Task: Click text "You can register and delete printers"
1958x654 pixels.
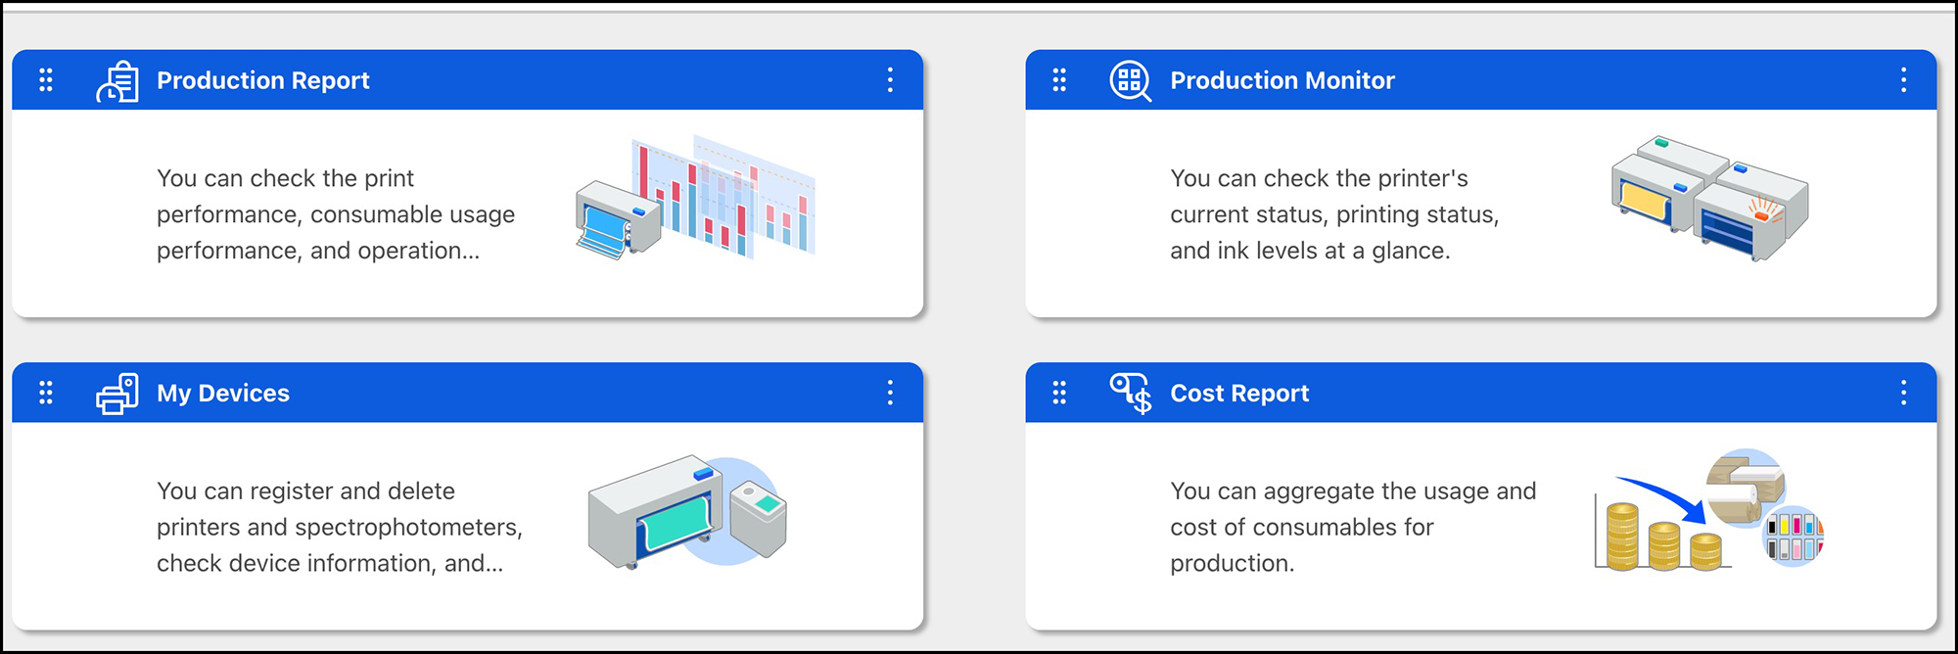Action: 340,527
